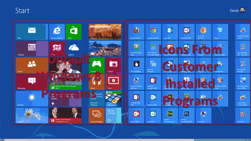This screenshot has height=141, width=251.
Task: Launch the NewsLeecher tile
Action: pos(220,65)
